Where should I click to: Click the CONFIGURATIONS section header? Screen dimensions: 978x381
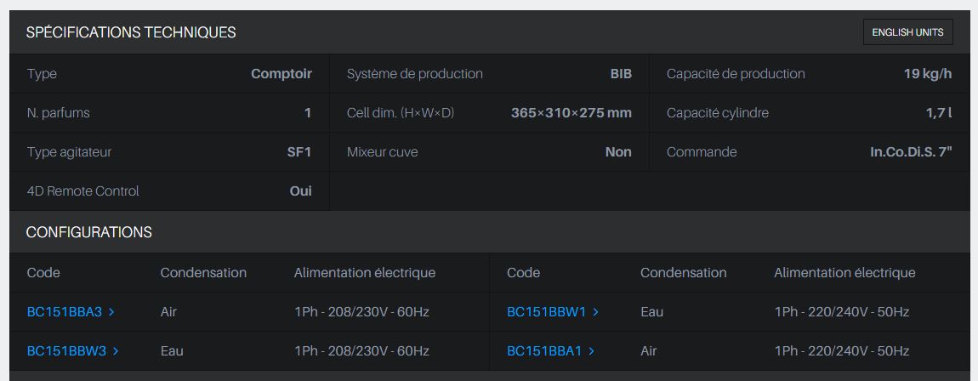pos(89,232)
